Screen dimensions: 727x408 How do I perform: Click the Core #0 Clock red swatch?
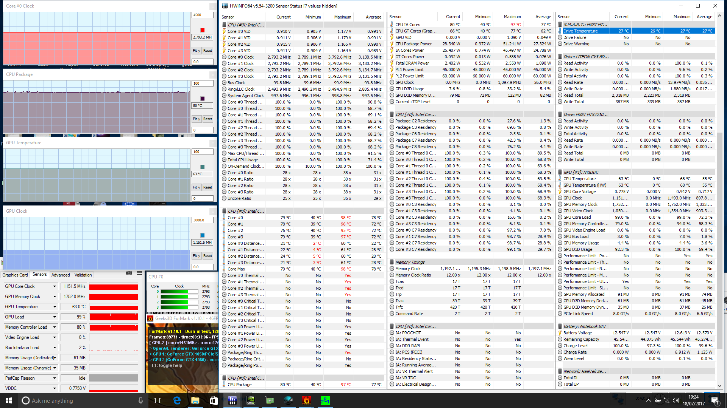click(x=202, y=30)
